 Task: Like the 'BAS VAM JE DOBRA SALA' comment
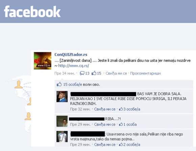pos(105,109)
